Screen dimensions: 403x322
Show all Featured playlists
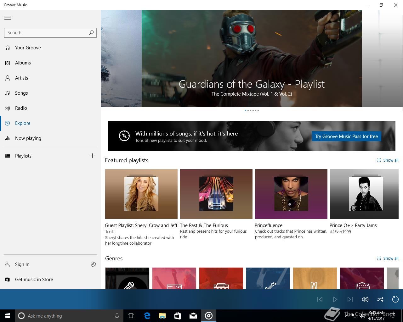click(388, 160)
